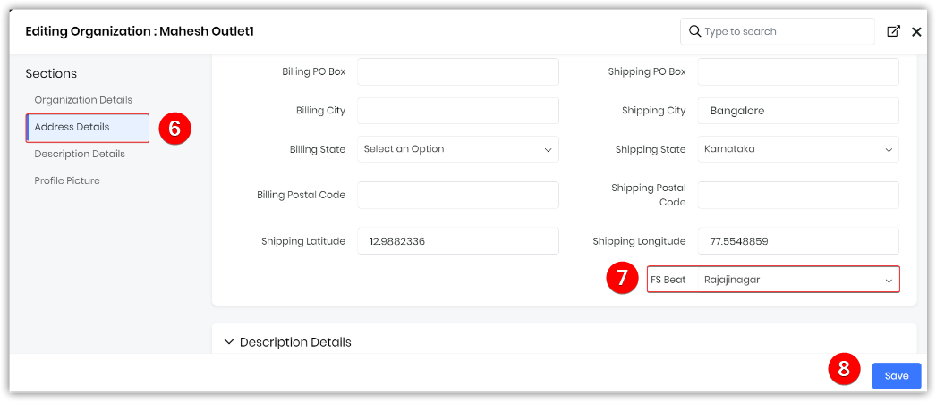Close the Editing Organization dialog
Image resolution: width=936 pixels, height=402 pixels.
[x=916, y=31]
